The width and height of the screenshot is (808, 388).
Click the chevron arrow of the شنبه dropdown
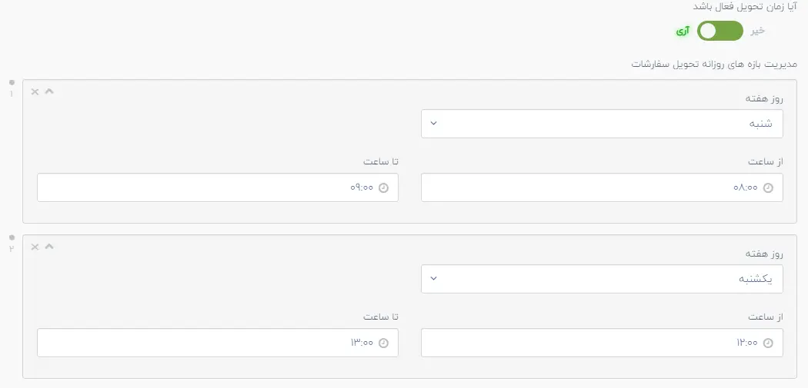(x=433, y=124)
